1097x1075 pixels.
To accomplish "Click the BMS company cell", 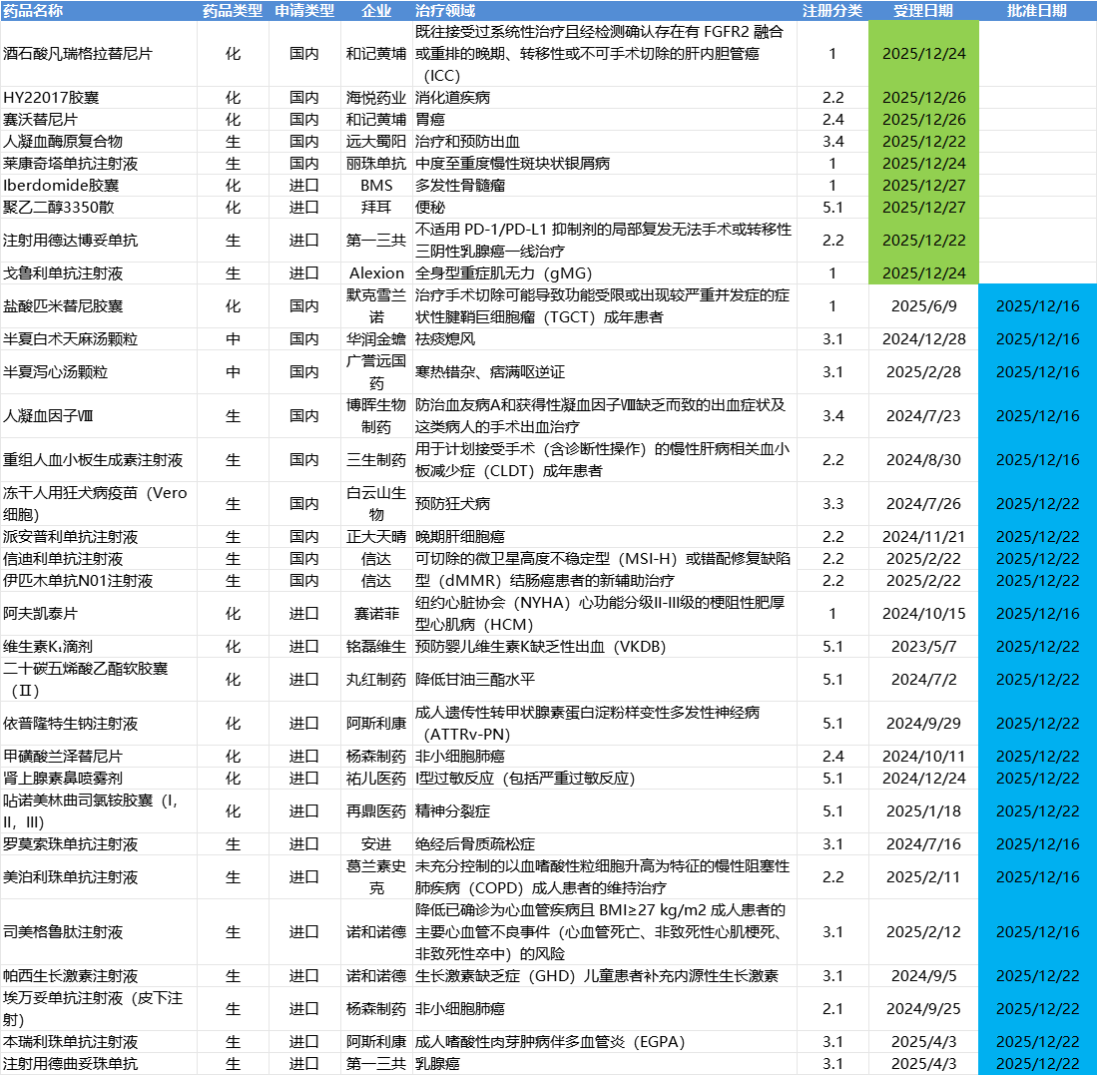I will coord(376,186).
